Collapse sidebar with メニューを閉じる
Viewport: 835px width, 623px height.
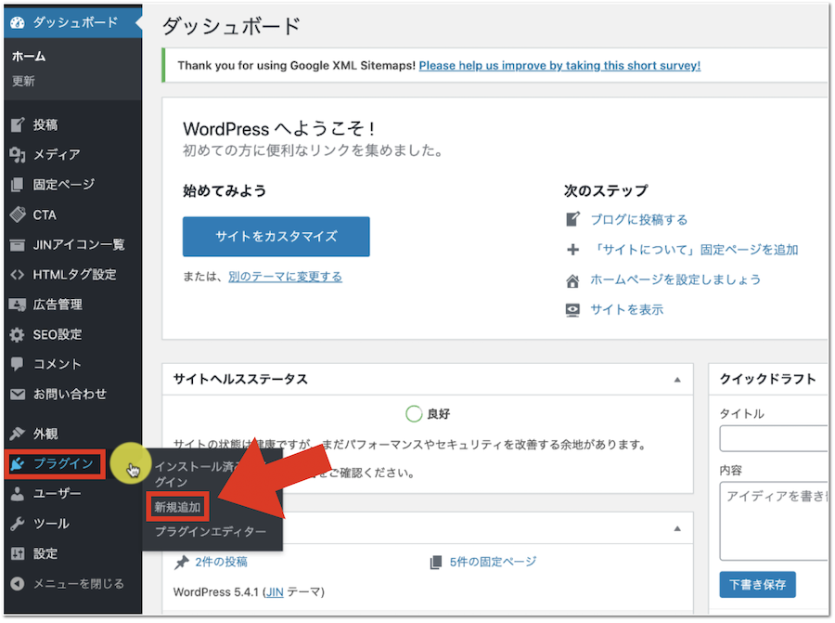67,583
